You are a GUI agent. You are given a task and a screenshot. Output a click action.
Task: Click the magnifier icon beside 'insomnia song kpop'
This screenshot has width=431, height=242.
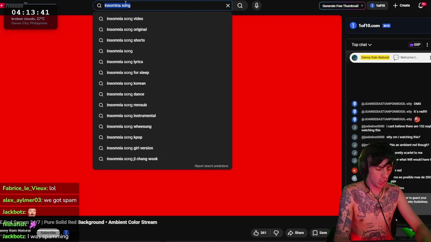(101, 137)
